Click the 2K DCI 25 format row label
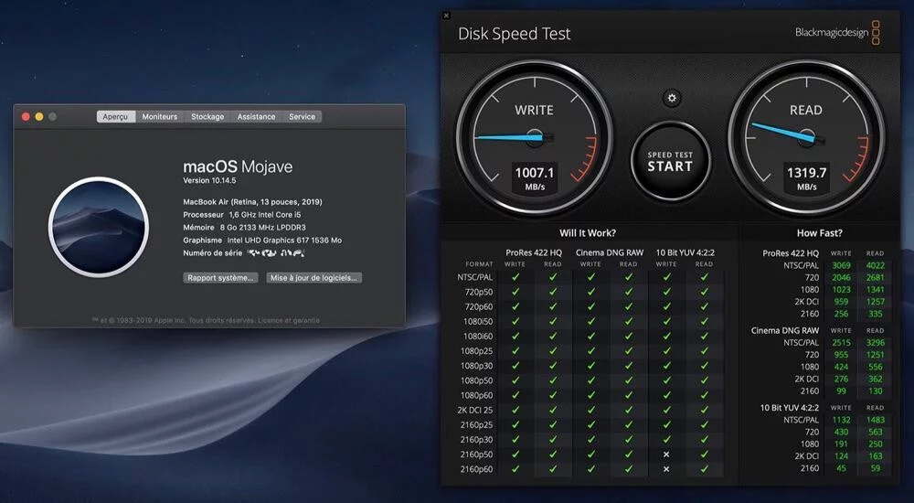 click(475, 410)
